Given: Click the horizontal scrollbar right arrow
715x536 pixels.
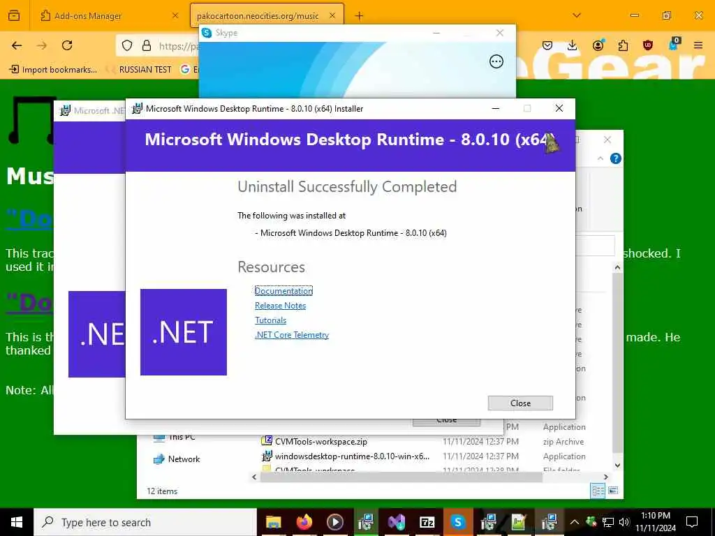Looking at the screenshot, I should 605,477.
